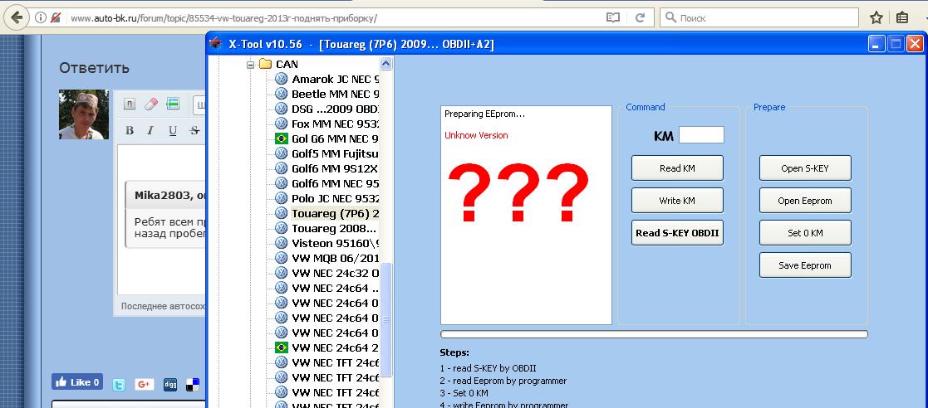Image resolution: width=928 pixels, height=408 pixels.
Task: Select DSG ...2009 OBD entry in tree
Action: [335, 109]
